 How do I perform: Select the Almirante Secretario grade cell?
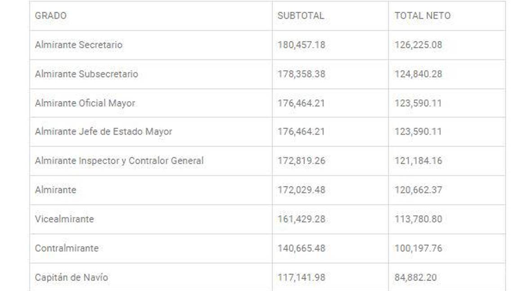79,45
